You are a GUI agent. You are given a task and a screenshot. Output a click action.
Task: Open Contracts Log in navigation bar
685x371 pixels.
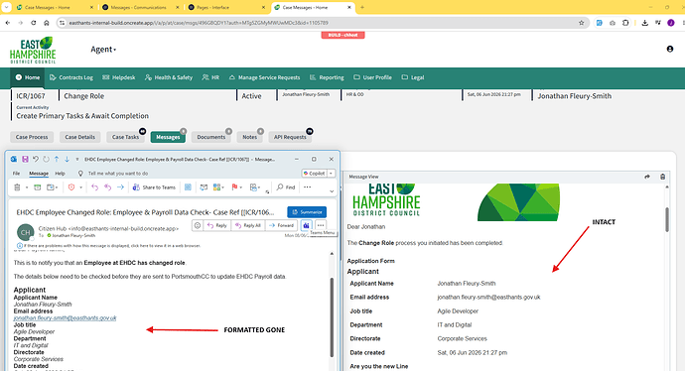point(71,77)
